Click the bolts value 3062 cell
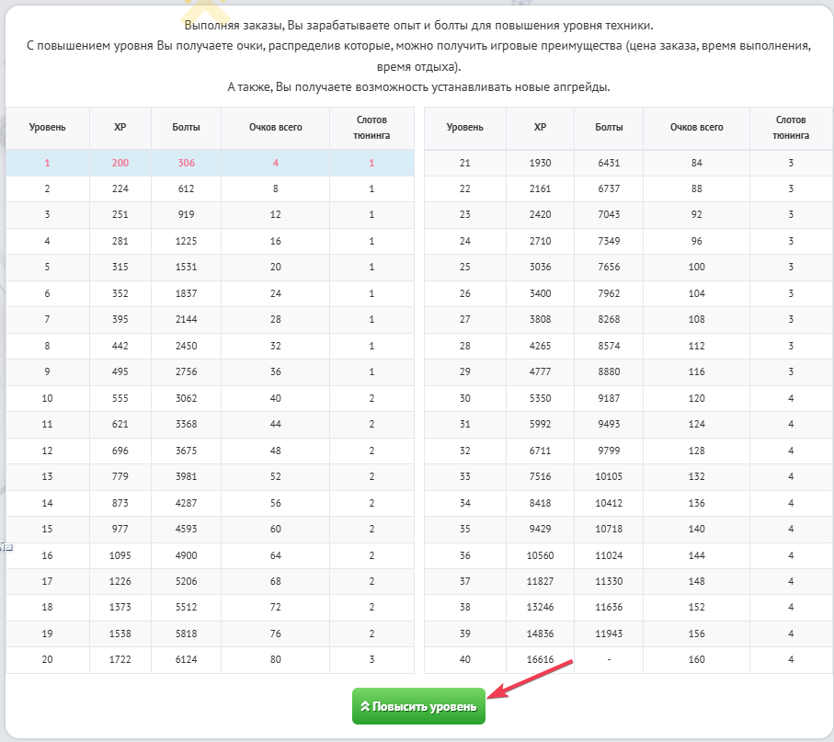The image size is (834, 742). [x=186, y=399]
